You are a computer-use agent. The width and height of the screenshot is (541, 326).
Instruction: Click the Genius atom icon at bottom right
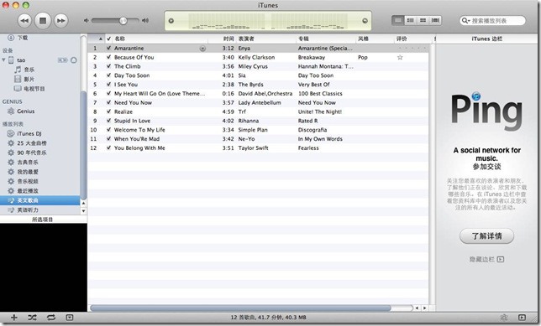[504, 318]
